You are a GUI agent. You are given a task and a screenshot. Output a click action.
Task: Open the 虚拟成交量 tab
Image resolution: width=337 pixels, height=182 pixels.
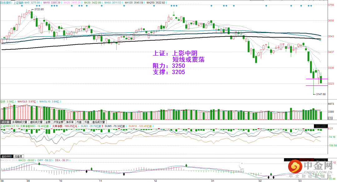coord(36,122)
